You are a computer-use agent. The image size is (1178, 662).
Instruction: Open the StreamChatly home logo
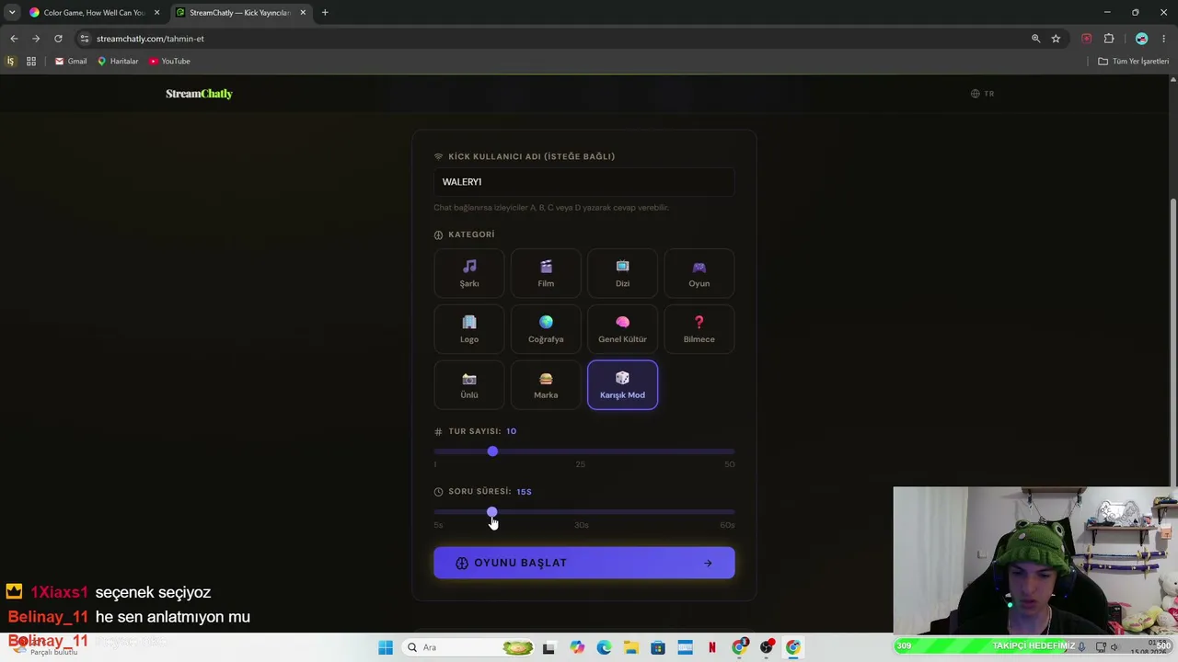click(x=199, y=94)
